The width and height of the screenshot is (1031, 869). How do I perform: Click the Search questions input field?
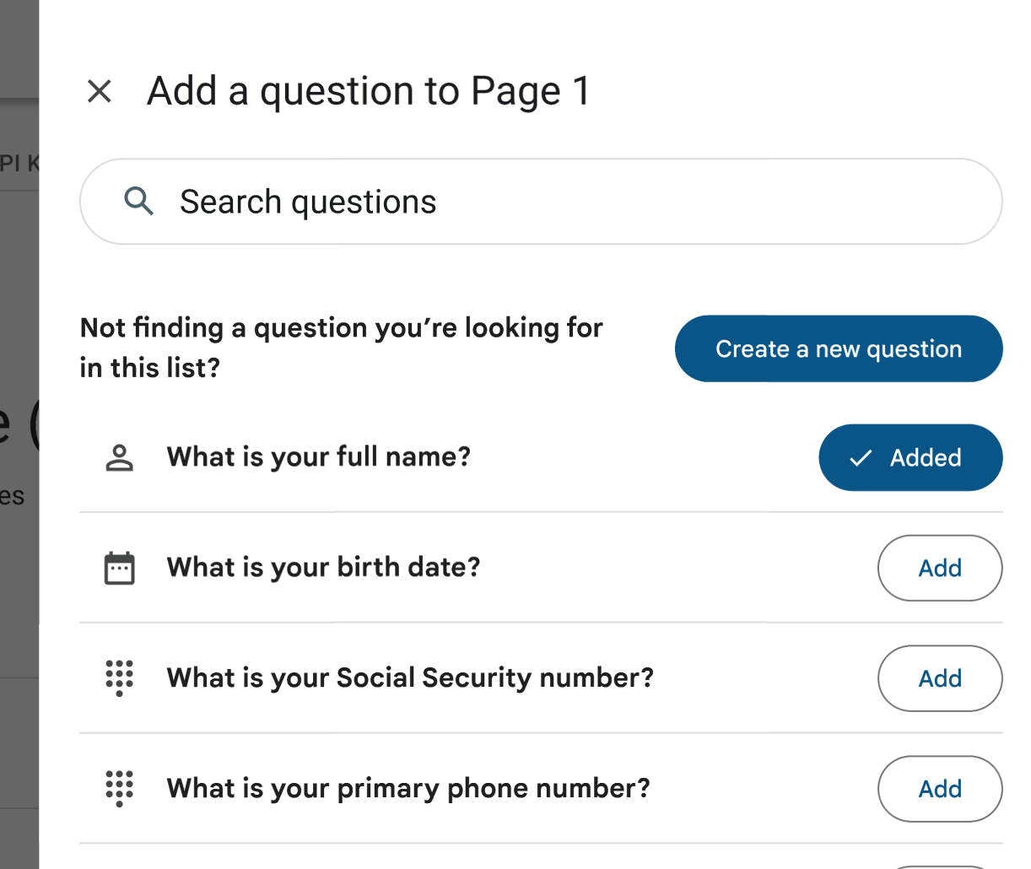(422, 201)
